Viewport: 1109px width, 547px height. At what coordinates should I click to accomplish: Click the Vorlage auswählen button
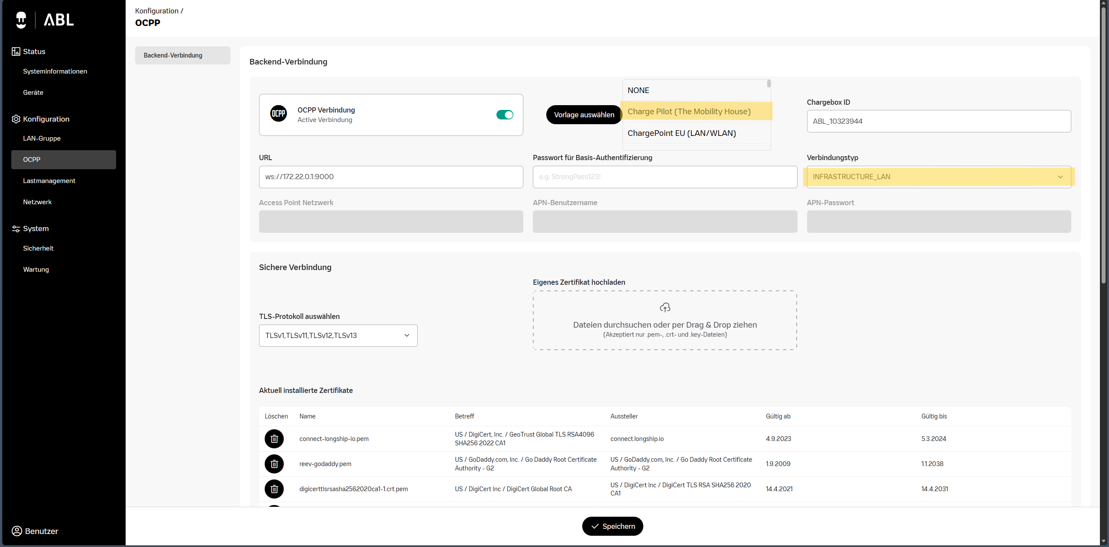click(584, 115)
